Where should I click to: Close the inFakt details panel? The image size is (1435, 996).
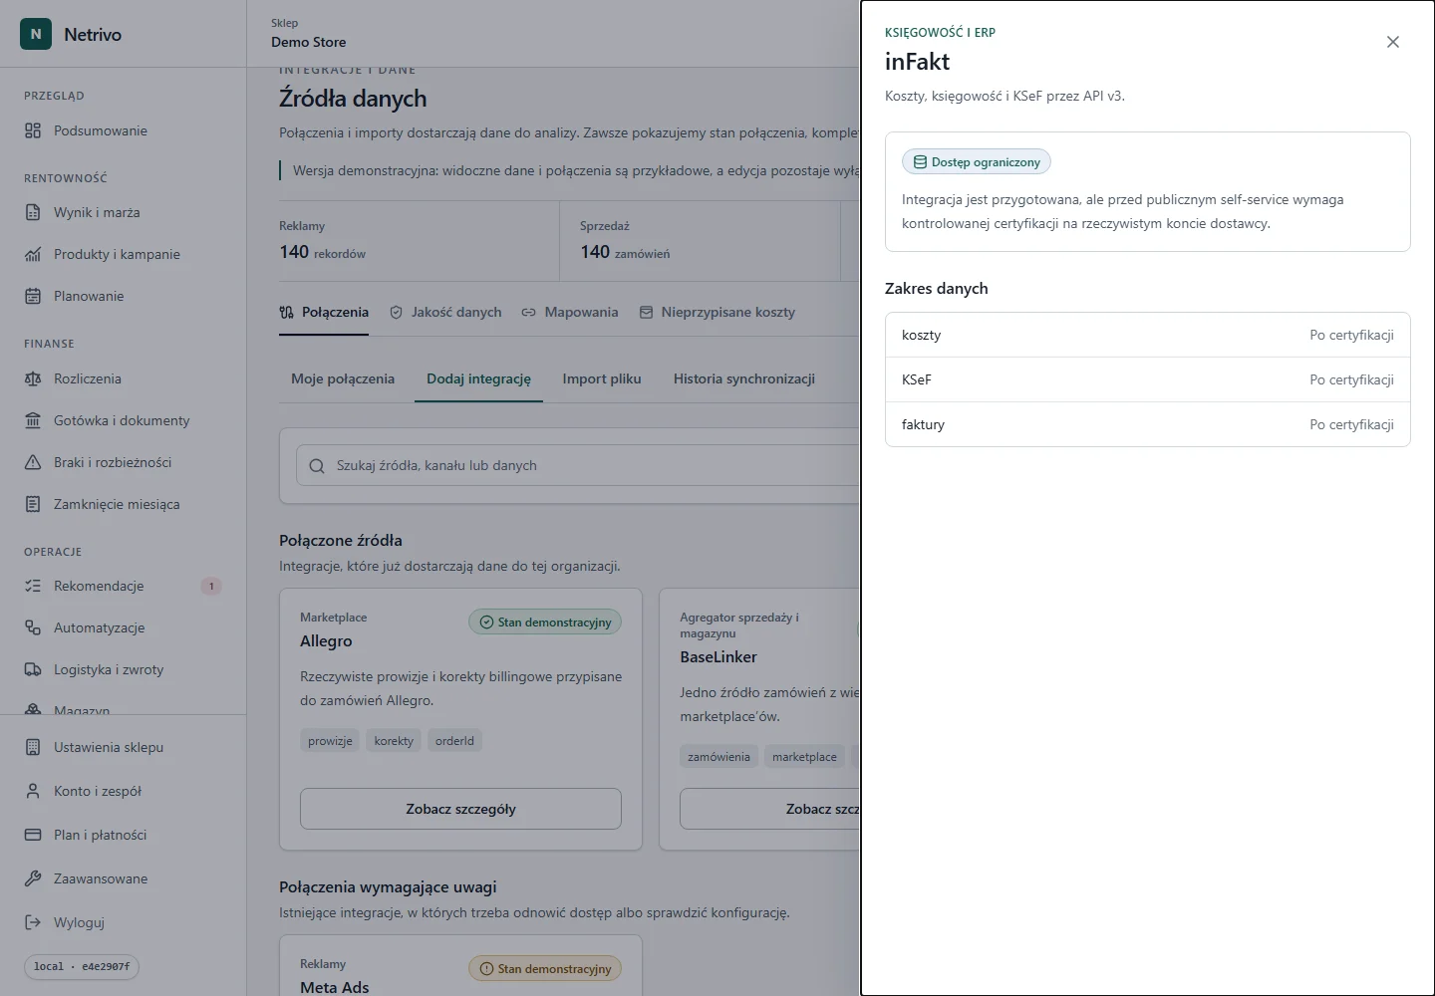click(x=1393, y=42)
